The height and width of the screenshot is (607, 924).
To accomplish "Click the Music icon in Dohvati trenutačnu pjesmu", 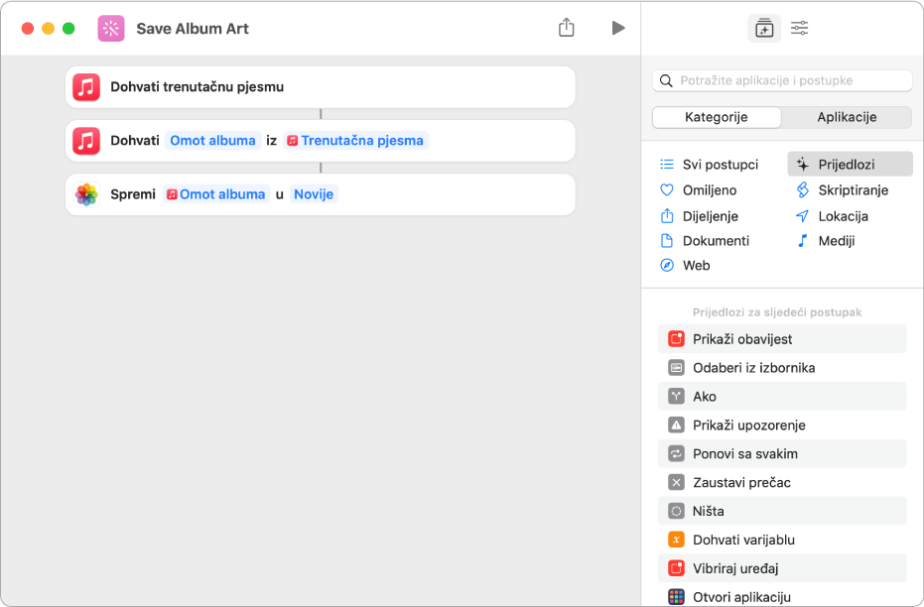I will point(86,87).
